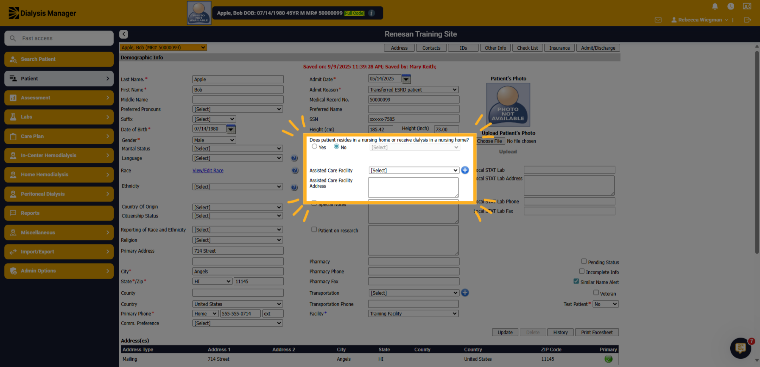Screen dimensions: 760x367
Task: Select Yes for nursing home residence
Action: point(314,146)
